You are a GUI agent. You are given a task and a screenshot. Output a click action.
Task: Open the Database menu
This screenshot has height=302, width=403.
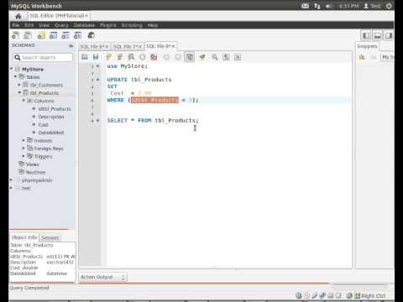tap(84, 25)
